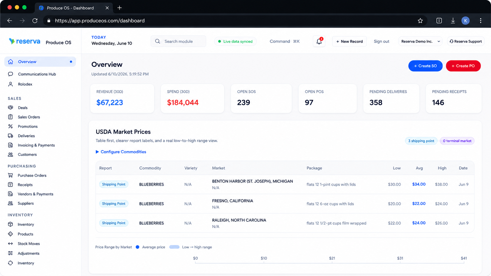The image size is (491, 276).
Task: Click the 3 shipping point badge
Action: (421, 141)
